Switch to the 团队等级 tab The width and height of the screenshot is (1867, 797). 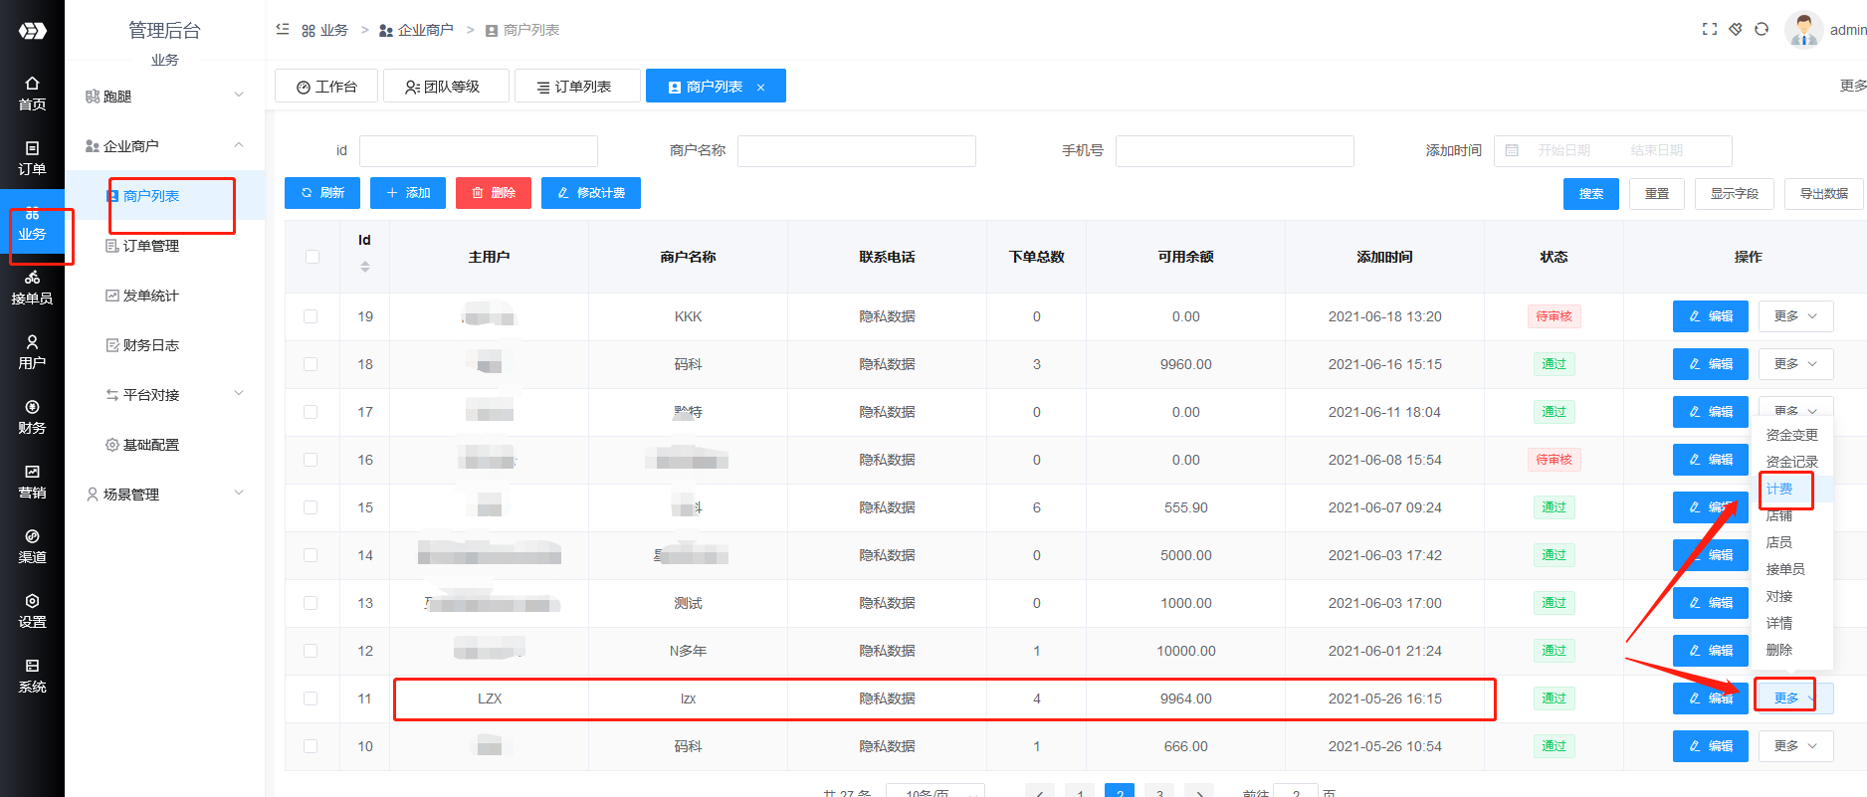coord(446,87)
